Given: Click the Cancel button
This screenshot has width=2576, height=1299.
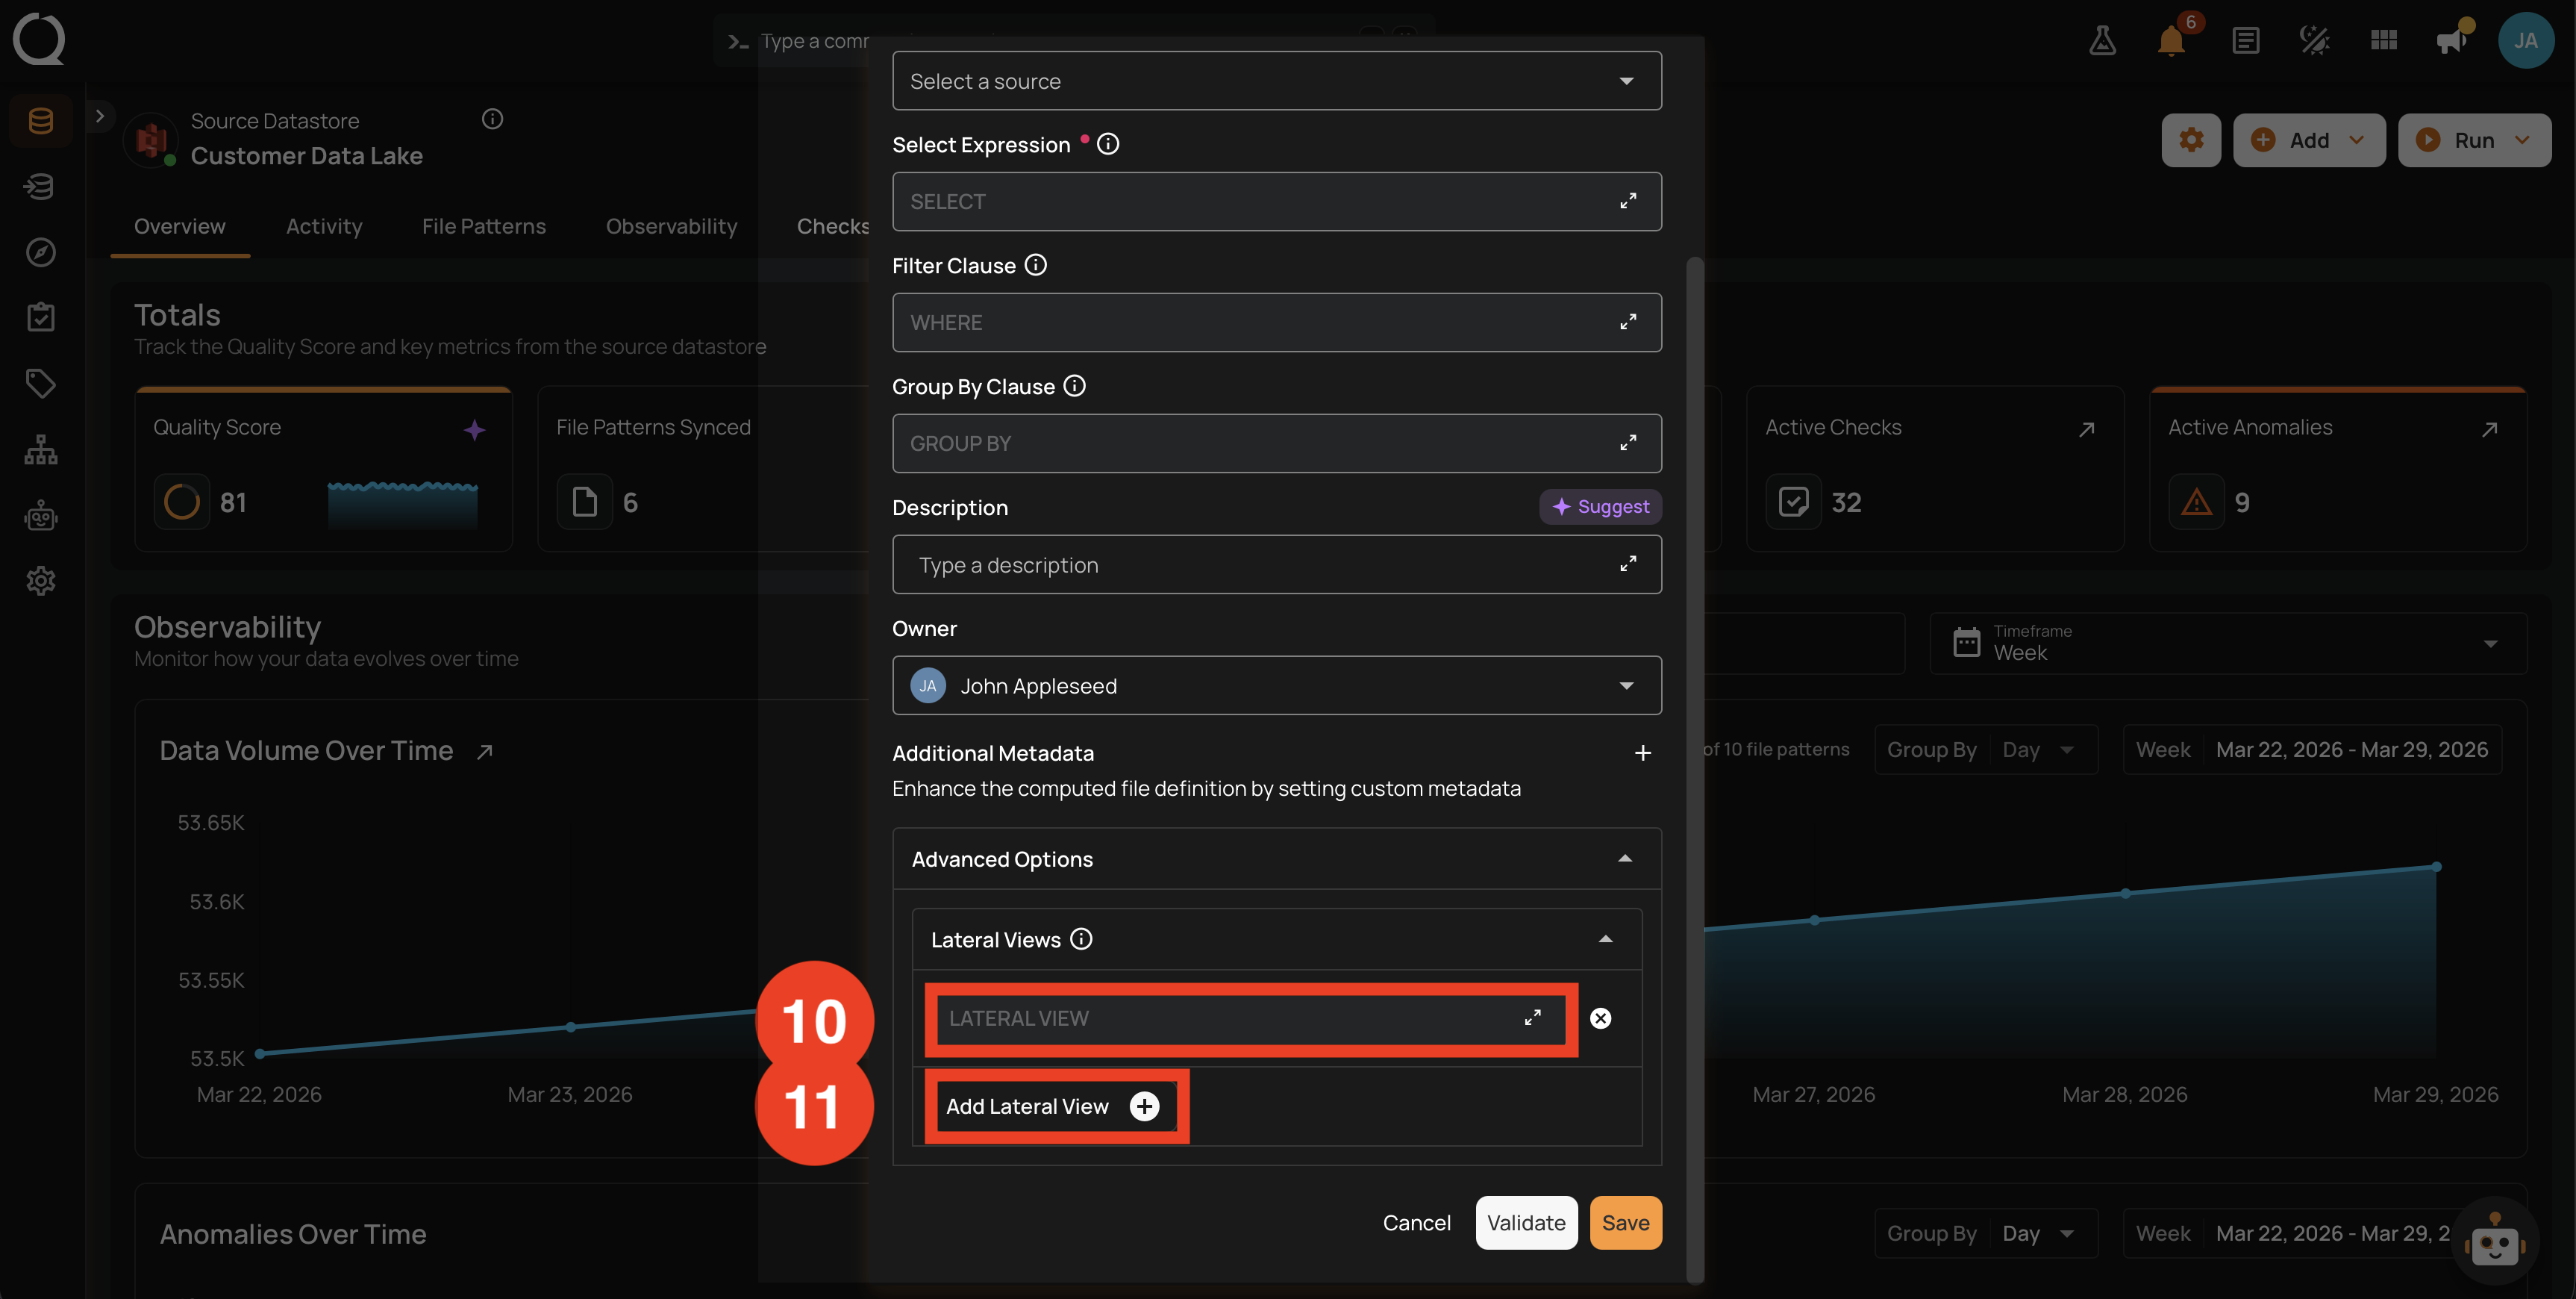Looking at the screenshot, I should (x=1416, y=1223).
